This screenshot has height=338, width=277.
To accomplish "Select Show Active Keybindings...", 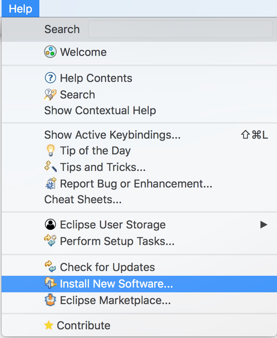I will click(112, 135).
